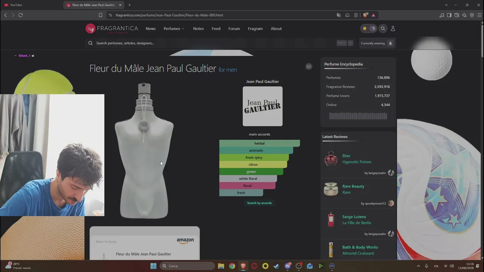The height and width of the screenshot is (272, 484).
Task: Click the Jean Paul Gaultier logo thumbnail
Action: pyautogui.click(x=262, y=106)
